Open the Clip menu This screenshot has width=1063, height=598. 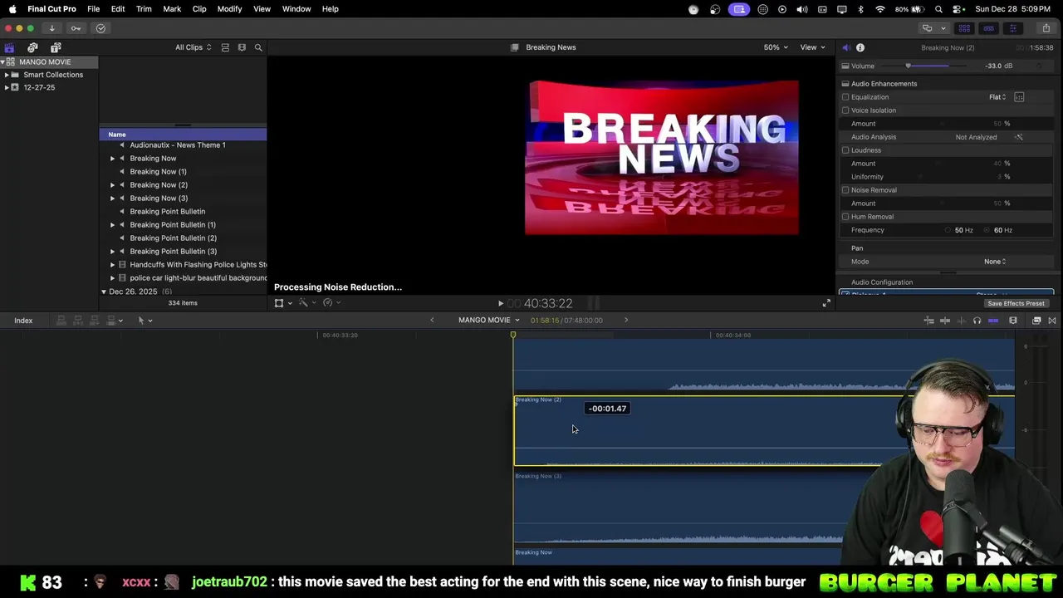point(199,9)
